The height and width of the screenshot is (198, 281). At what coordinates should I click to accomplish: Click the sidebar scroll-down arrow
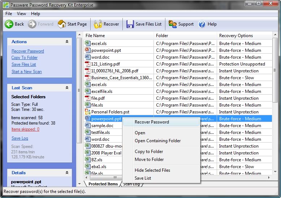click(x=79, y=184)
